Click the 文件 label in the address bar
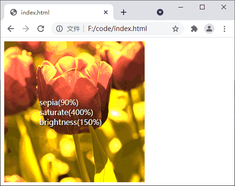The height and width of the screenshot is (186, 235). [73, 29]
